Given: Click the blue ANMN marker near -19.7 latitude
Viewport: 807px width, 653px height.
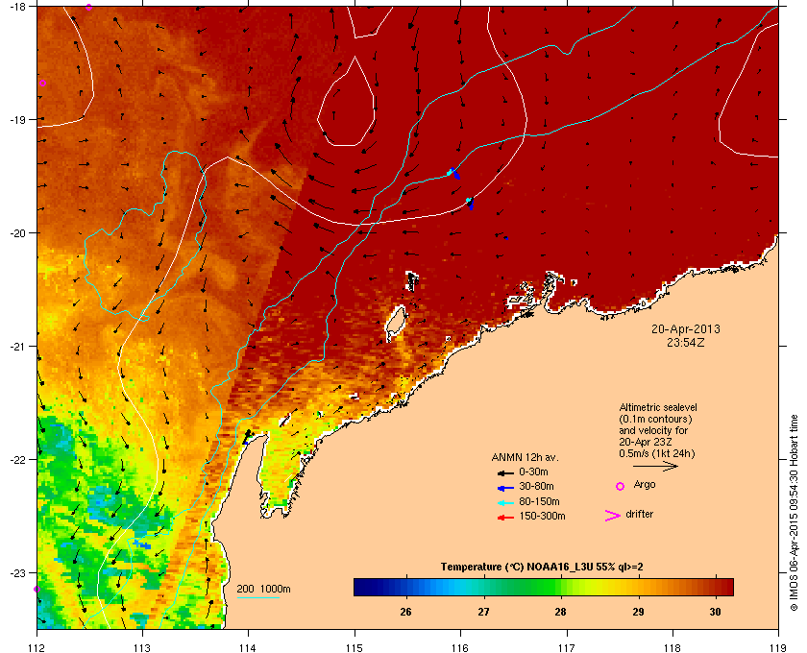Looking at the screenshot, I should [470, 204].
